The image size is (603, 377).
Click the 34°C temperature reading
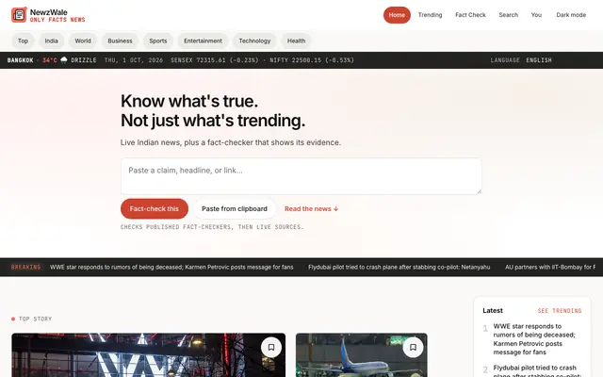[x=50, y=60]
